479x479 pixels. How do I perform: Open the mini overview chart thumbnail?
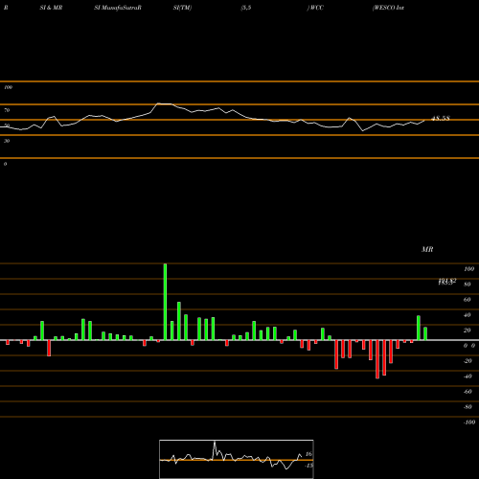coord(237,459)
